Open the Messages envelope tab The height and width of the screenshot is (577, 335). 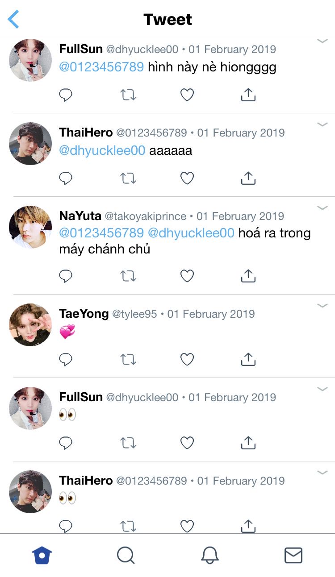(x=293, y=556)
